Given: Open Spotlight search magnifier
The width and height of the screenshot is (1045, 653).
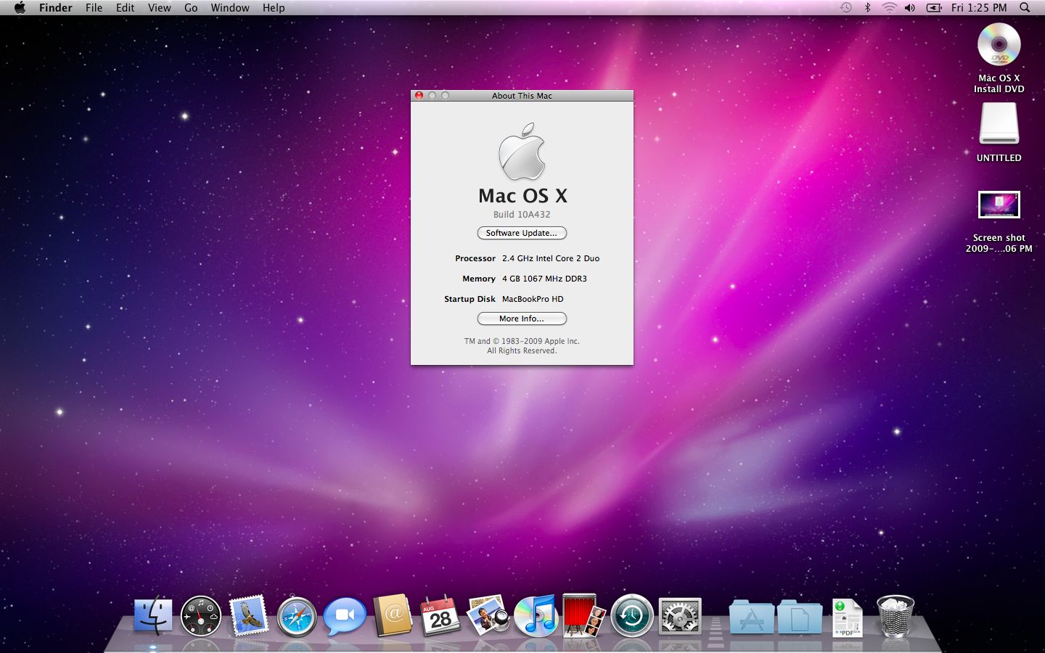Looking at the screenshot, I should point(1025,8).
